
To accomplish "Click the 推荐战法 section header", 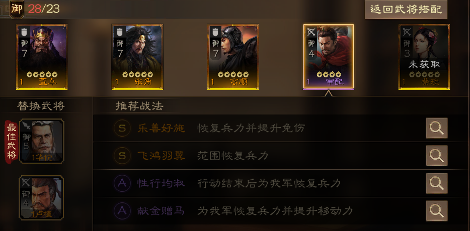I will click(x=139, y=106).
